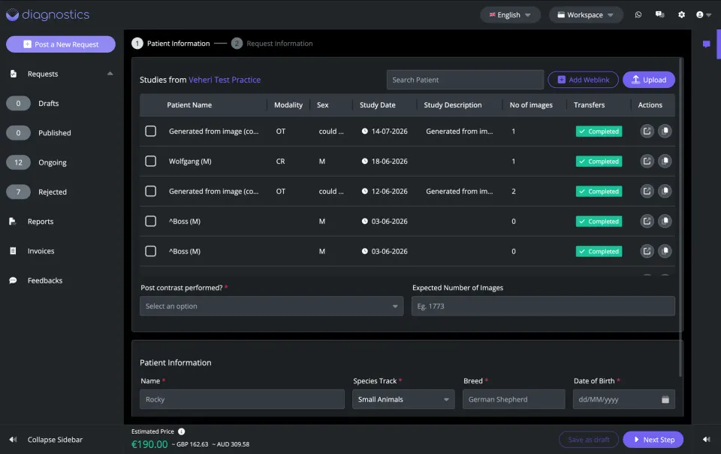Open external link icon for 12-06-2026 study
This screenshot has height=454, width=721.
click(647, 191)
